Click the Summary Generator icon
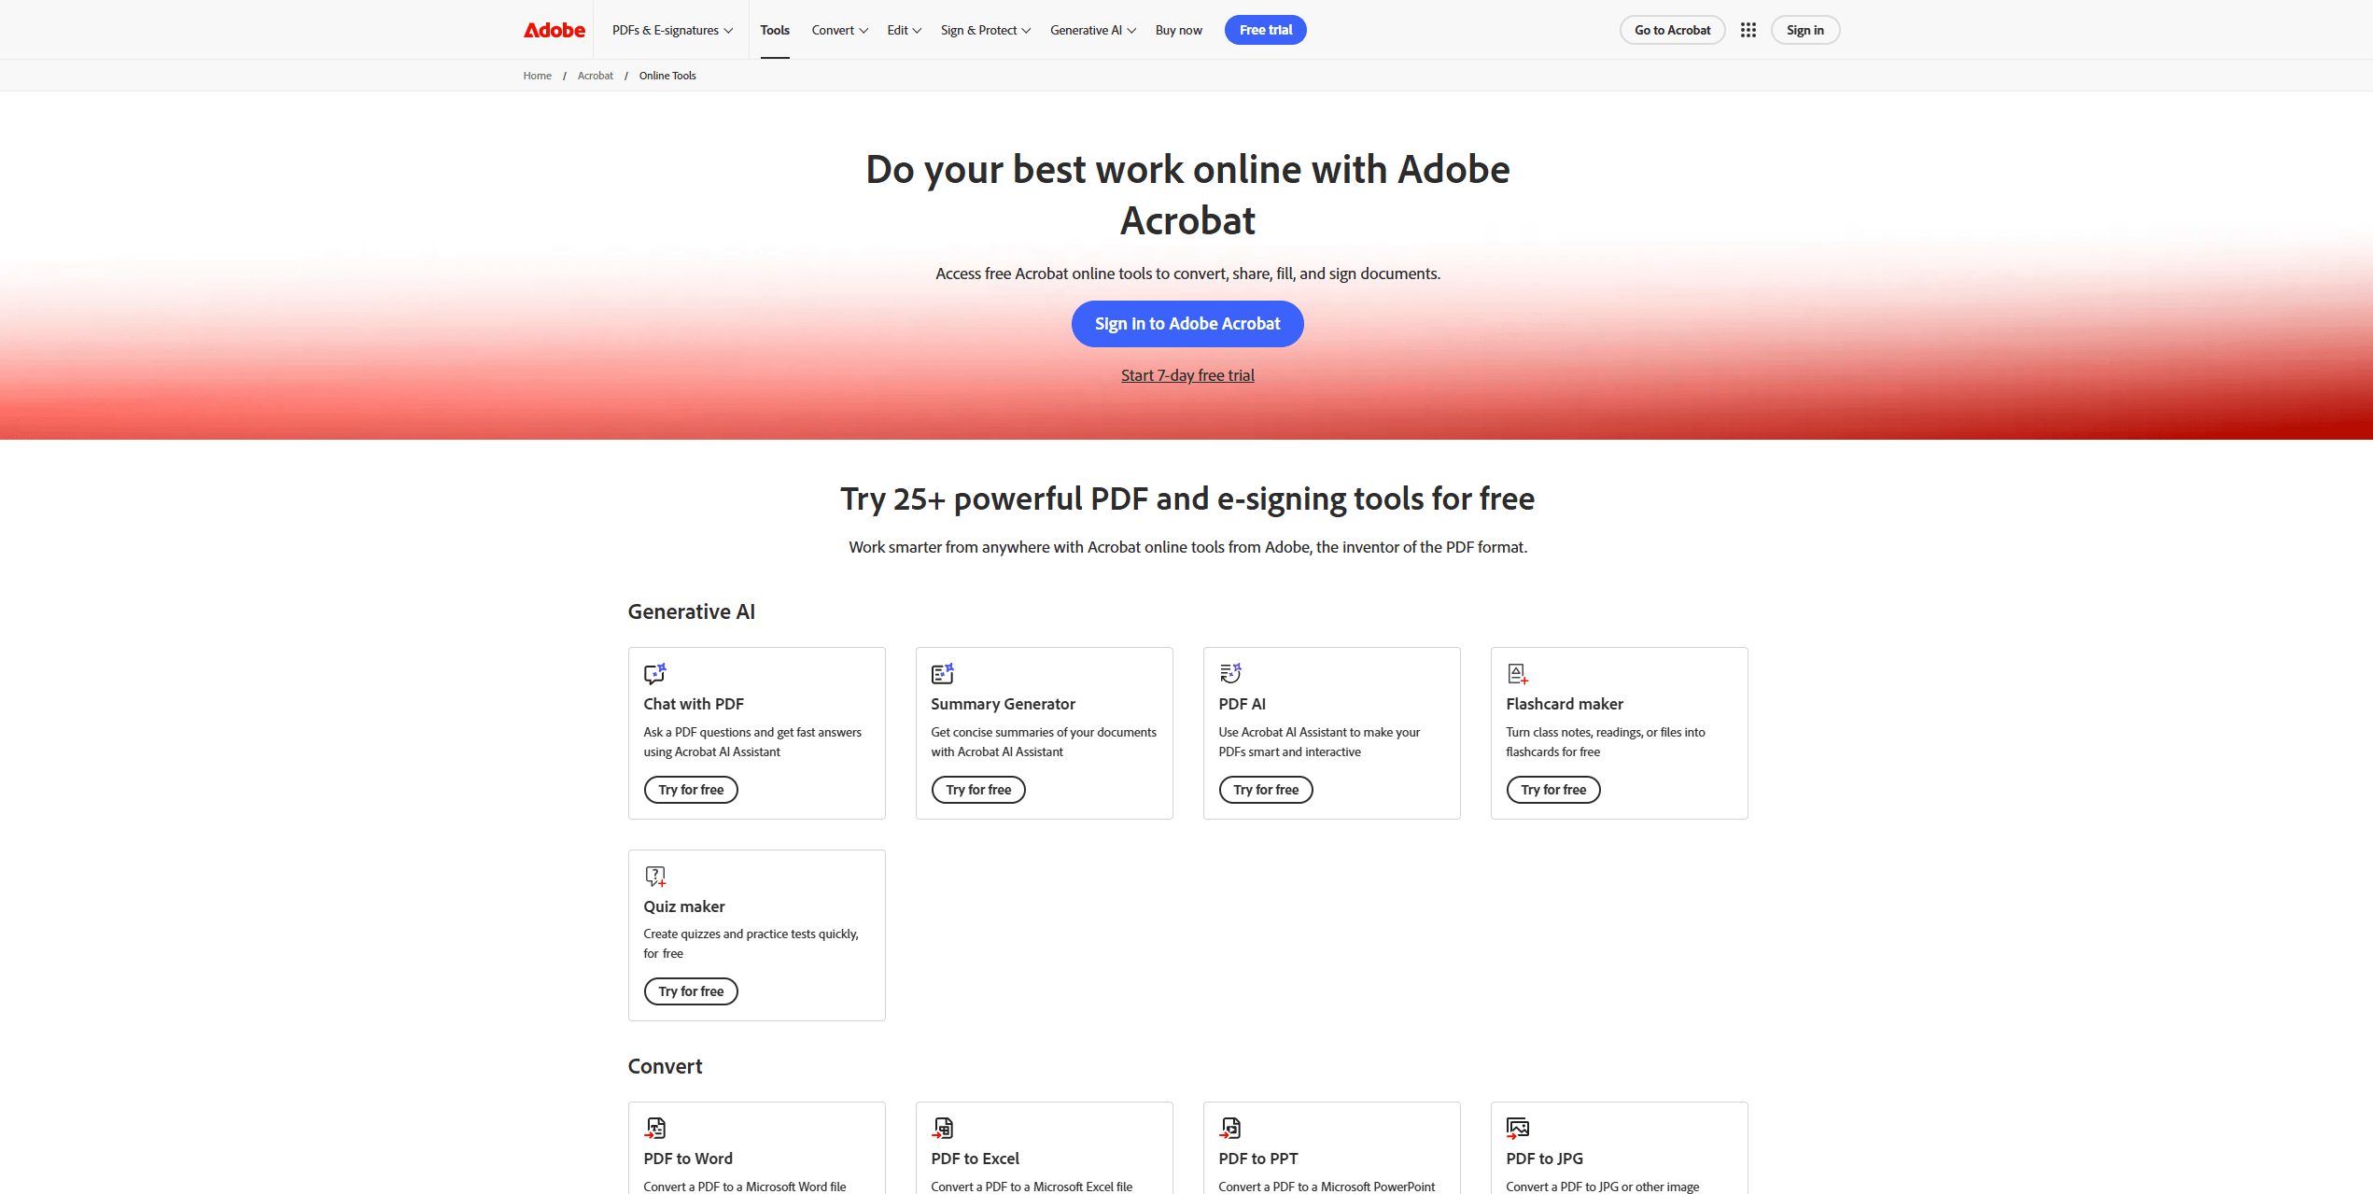This screenshot has height=1194, width=2373. pyautogui.click(x=942, y=673)
